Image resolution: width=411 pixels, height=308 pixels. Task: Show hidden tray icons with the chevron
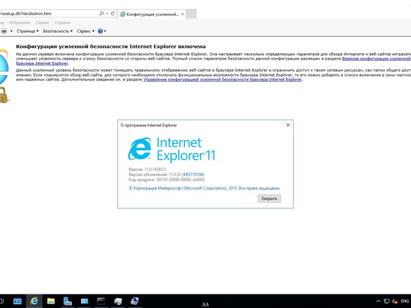379,301
